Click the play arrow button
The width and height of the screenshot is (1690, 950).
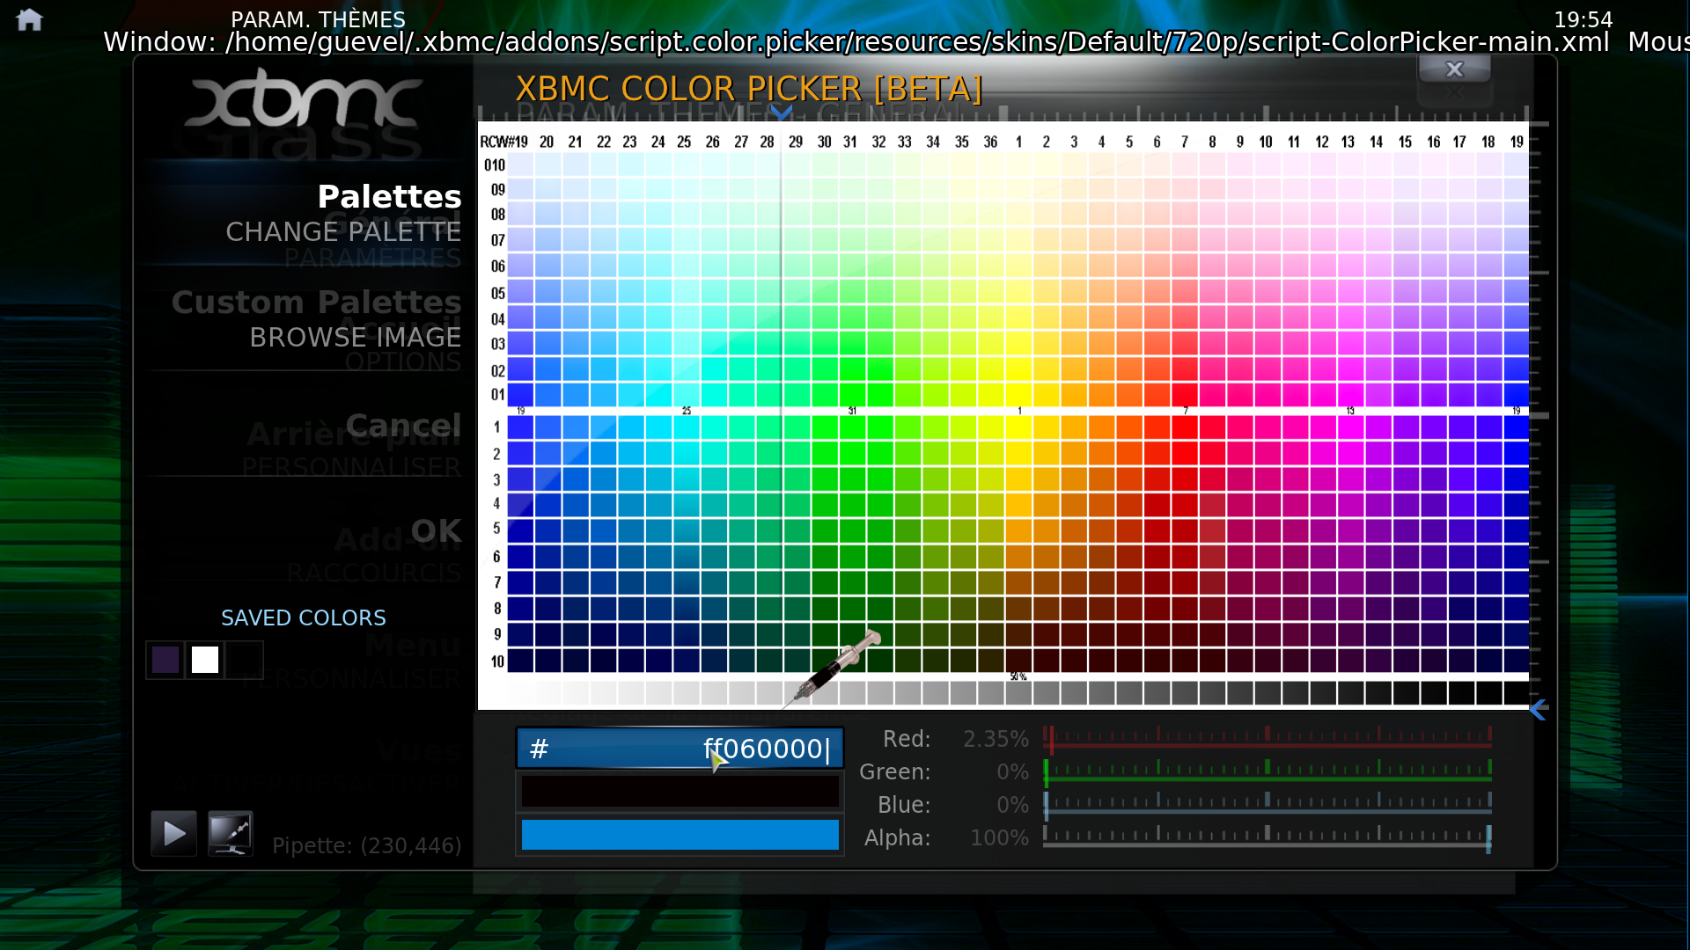click(173, 833)
